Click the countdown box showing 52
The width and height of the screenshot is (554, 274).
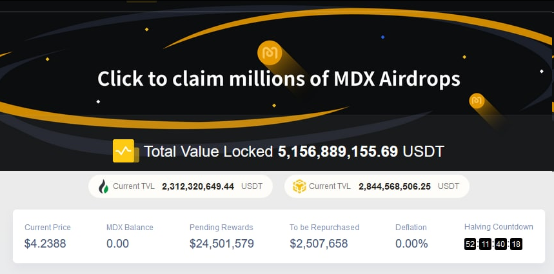tap(470, 244)
